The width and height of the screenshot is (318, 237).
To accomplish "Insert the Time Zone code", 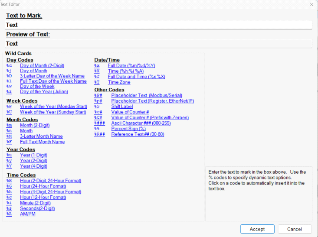I will (x=119, y=82).
